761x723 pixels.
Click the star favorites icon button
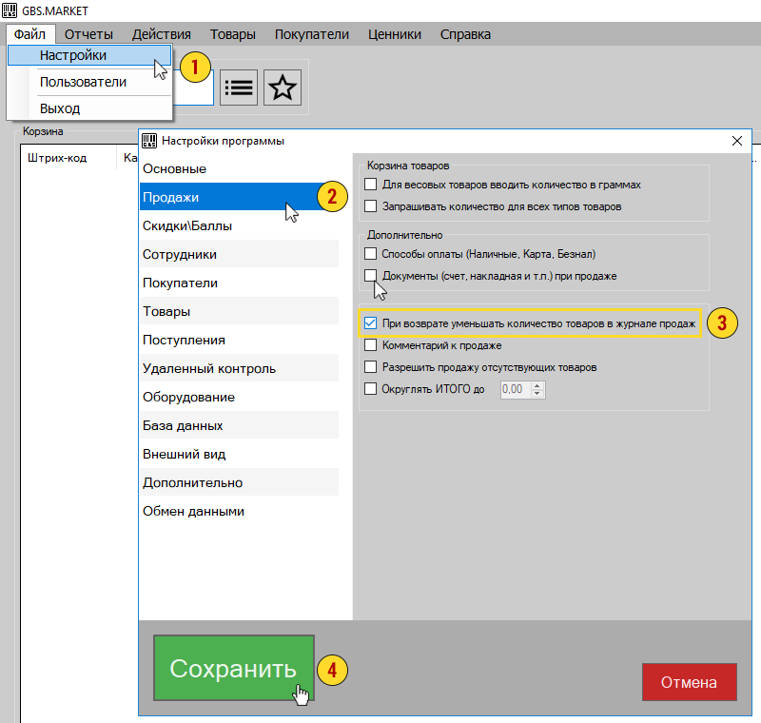pos(282,88)
